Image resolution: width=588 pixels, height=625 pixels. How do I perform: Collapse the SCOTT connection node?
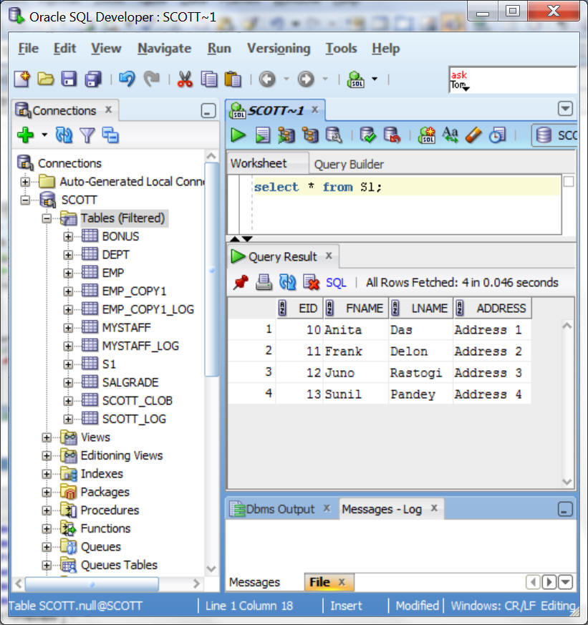pos(26,200)
